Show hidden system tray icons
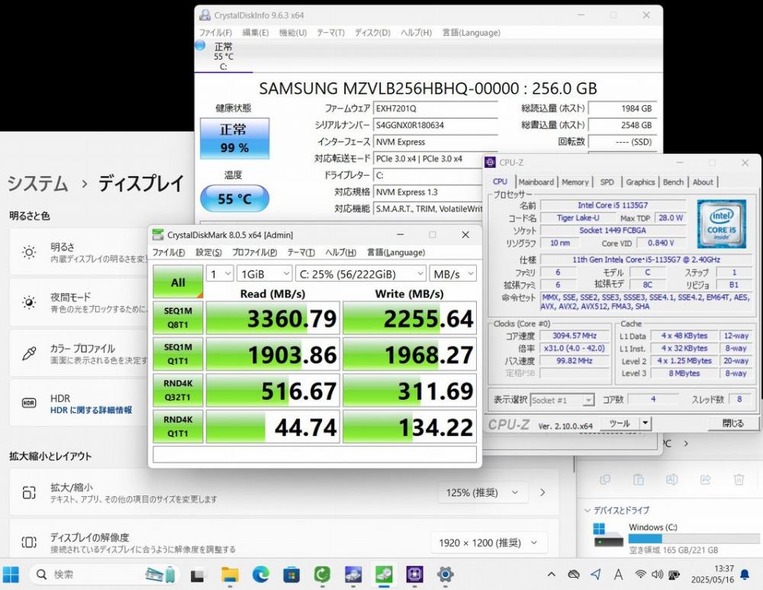This screenshot has width=763, height=590. pyautogui.click(x=552, y=575)
